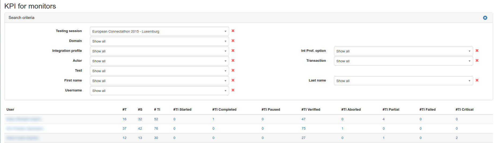Clear the Last name filter
The width and height of the screenshot is (494, 143).
[477, 80]
